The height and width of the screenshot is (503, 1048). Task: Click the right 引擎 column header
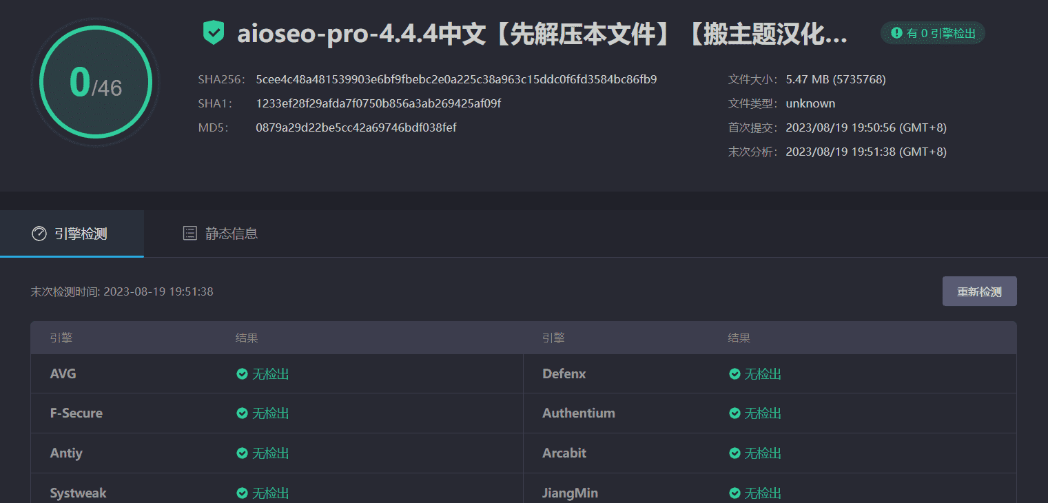coord(553,338)
